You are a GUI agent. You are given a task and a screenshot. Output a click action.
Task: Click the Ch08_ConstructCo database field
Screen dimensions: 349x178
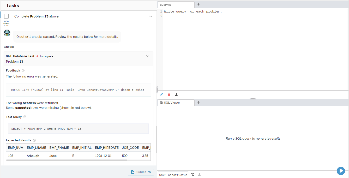click(173, 175)
